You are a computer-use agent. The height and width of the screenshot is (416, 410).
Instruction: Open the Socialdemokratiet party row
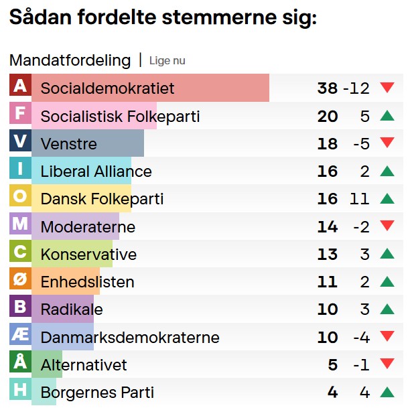tap(107, 88)
